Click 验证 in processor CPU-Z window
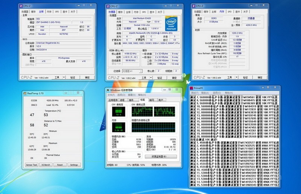The height and width of the screenshot is (194, 301). (x=160, y=78)
